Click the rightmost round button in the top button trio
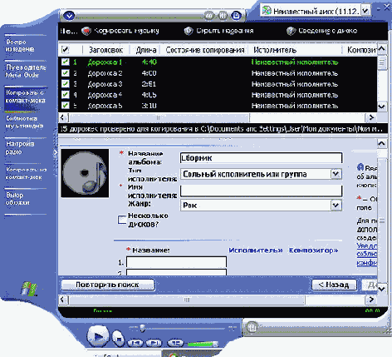The width and height of the screenshot is (392, 357). pos(236,16)
